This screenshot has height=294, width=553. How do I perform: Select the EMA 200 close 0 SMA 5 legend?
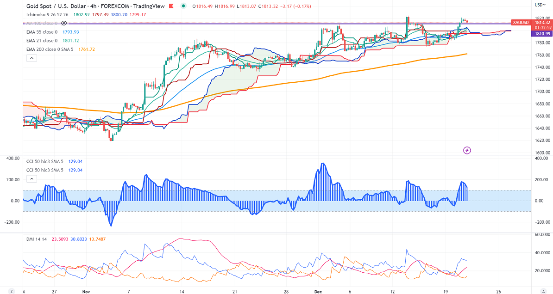tap(50, 49)
